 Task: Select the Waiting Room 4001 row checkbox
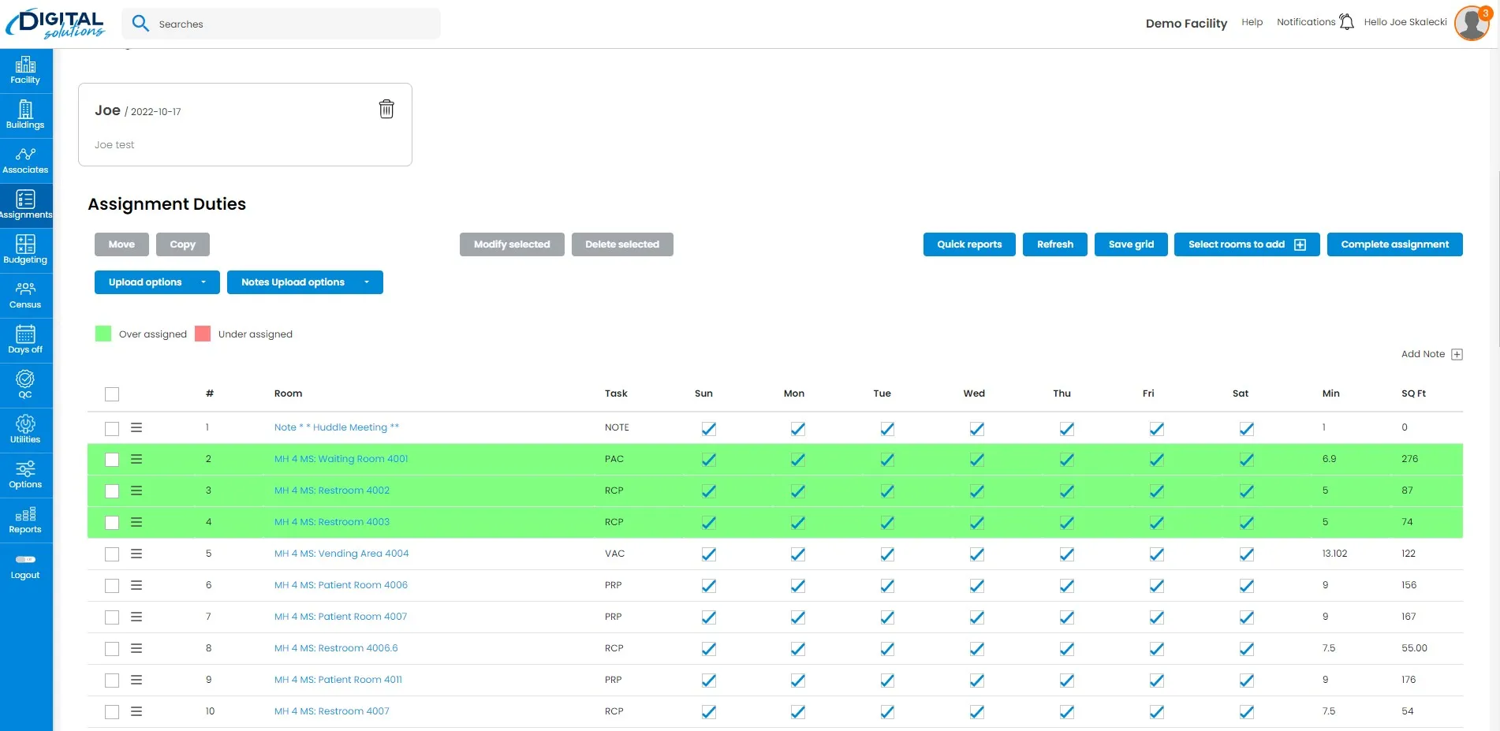(x=112, y=460)
